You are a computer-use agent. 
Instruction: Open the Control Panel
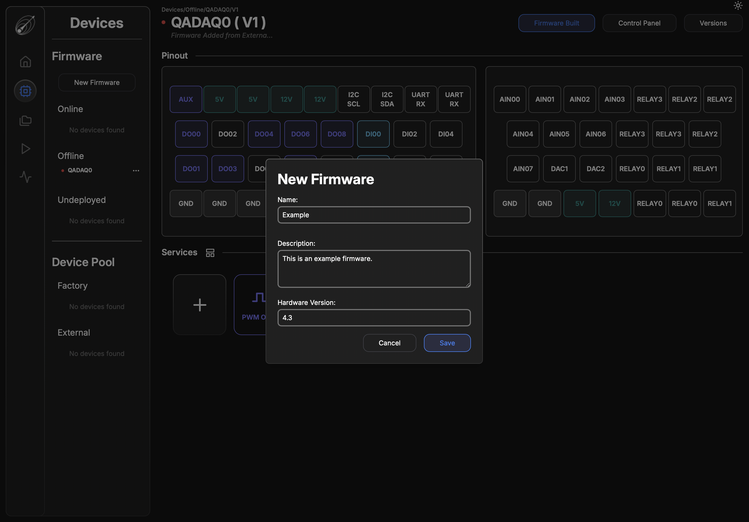639,23
